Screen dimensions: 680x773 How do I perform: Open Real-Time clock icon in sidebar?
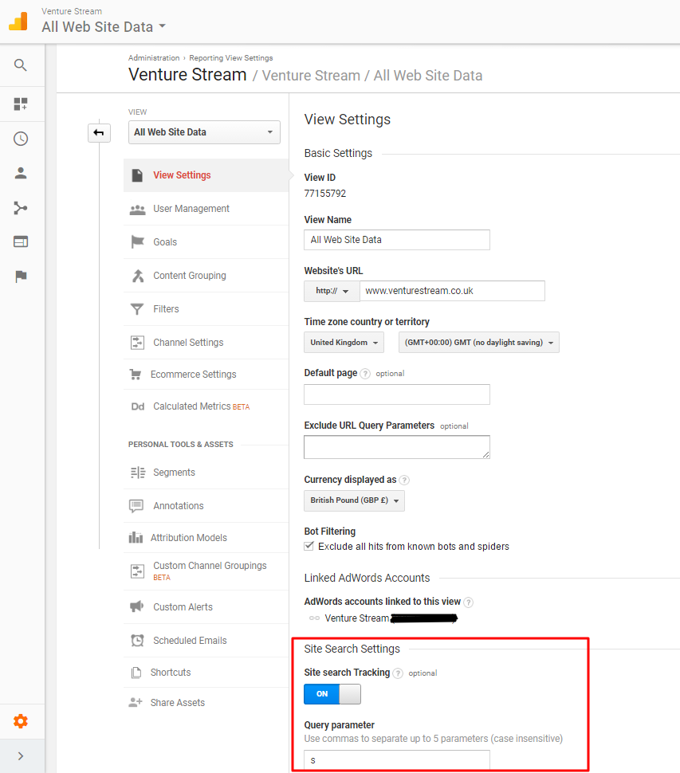tap(20, 139)
